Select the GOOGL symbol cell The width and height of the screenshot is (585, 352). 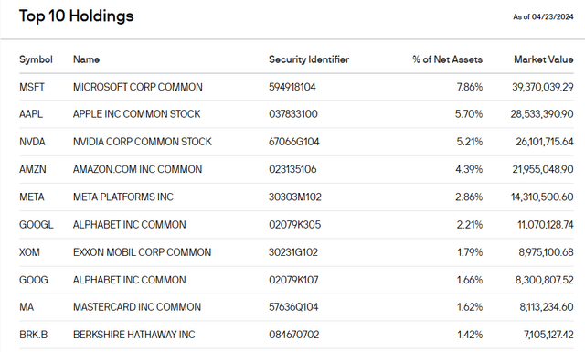click(37, 225)
